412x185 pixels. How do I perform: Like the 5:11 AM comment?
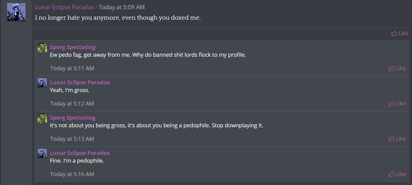click(x=397, y=68)
